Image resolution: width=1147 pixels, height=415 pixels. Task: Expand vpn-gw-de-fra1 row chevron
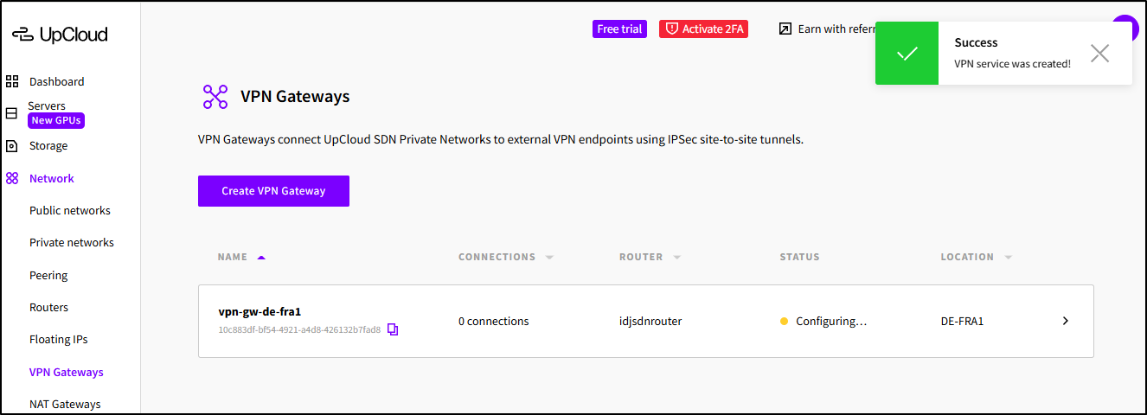[x=1066, y=321]
